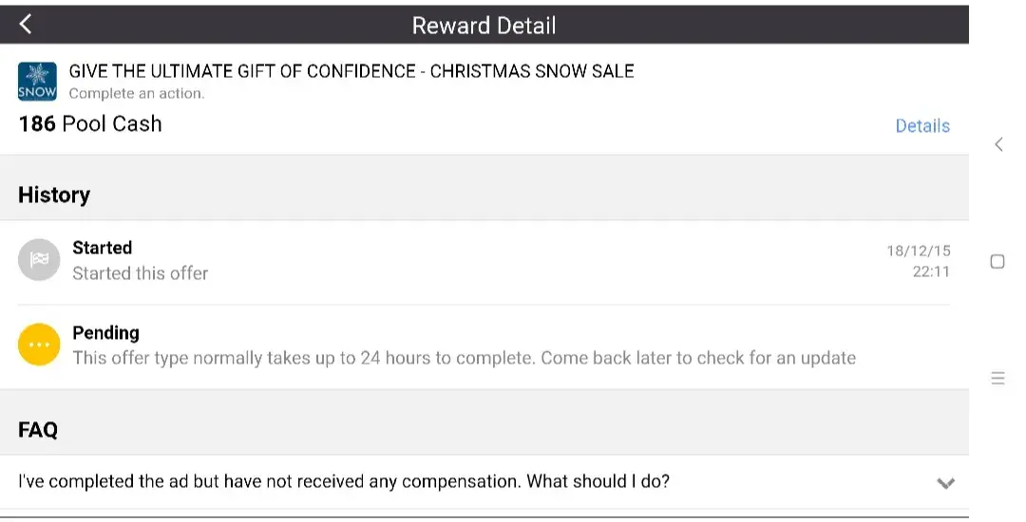
Task: Open the Details link
Action: [921, 126]
